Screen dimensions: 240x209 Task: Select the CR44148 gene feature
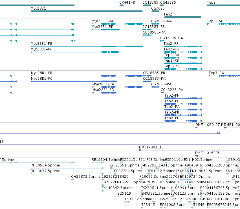[x=121, y=5]
